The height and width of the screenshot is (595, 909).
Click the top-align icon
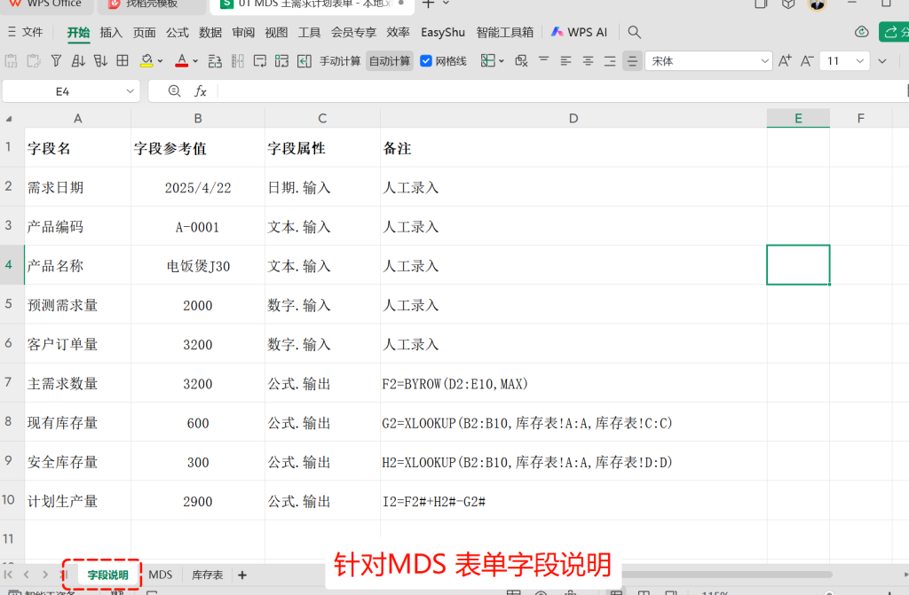544,61
